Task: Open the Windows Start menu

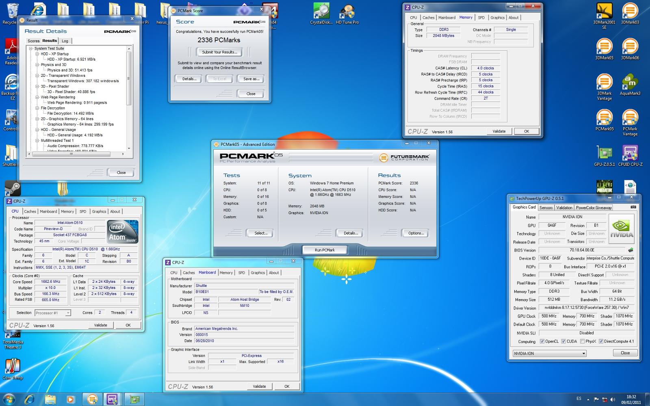Action: click(x=9, y=399)
